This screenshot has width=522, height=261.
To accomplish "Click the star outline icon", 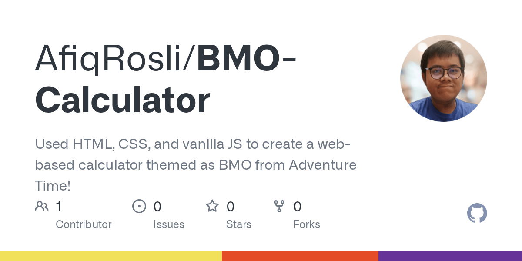I will tap(212, 206).
